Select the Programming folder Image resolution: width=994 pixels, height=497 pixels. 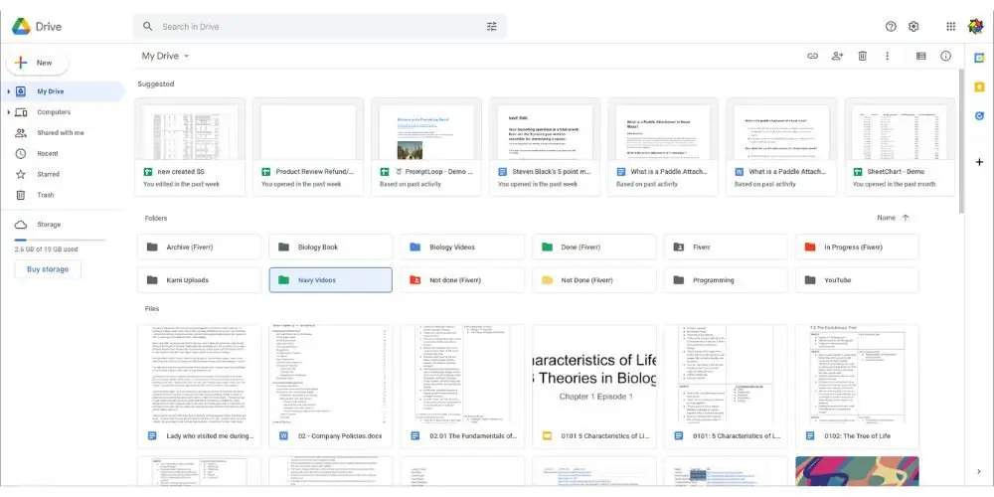(726, 280)
